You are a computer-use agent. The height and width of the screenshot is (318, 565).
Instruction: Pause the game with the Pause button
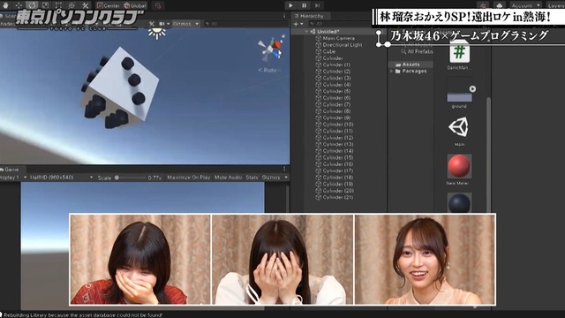coord(304,5)
